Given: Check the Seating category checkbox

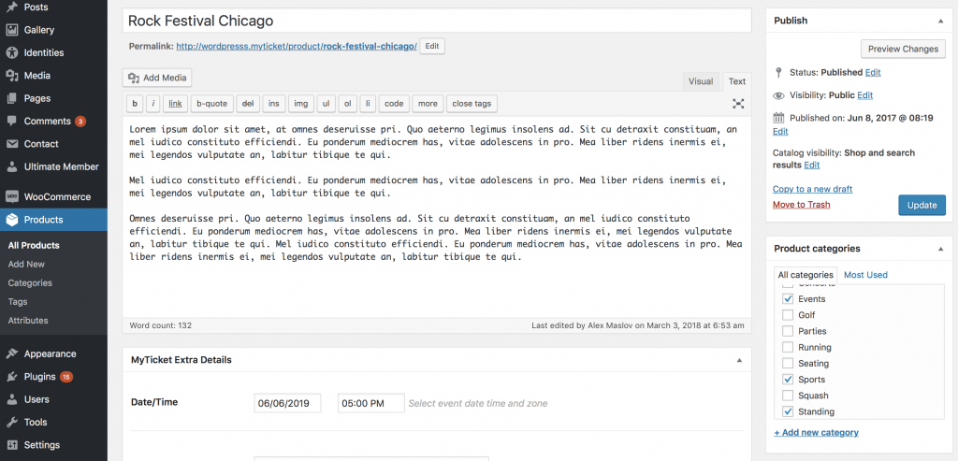Looking at the screenshot, I should tap(788, 364).
